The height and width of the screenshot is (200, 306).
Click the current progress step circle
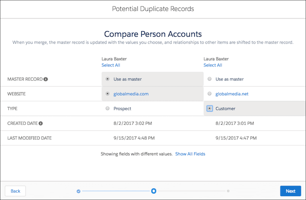click(x=154, y=191)
